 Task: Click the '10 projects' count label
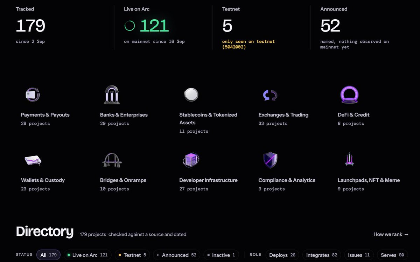[x=114, y=189]
